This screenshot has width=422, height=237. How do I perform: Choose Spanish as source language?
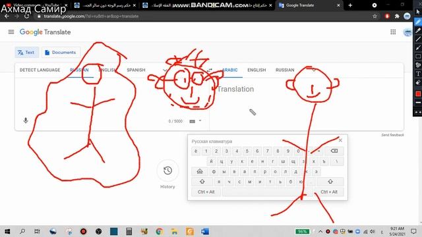(136, 70)
